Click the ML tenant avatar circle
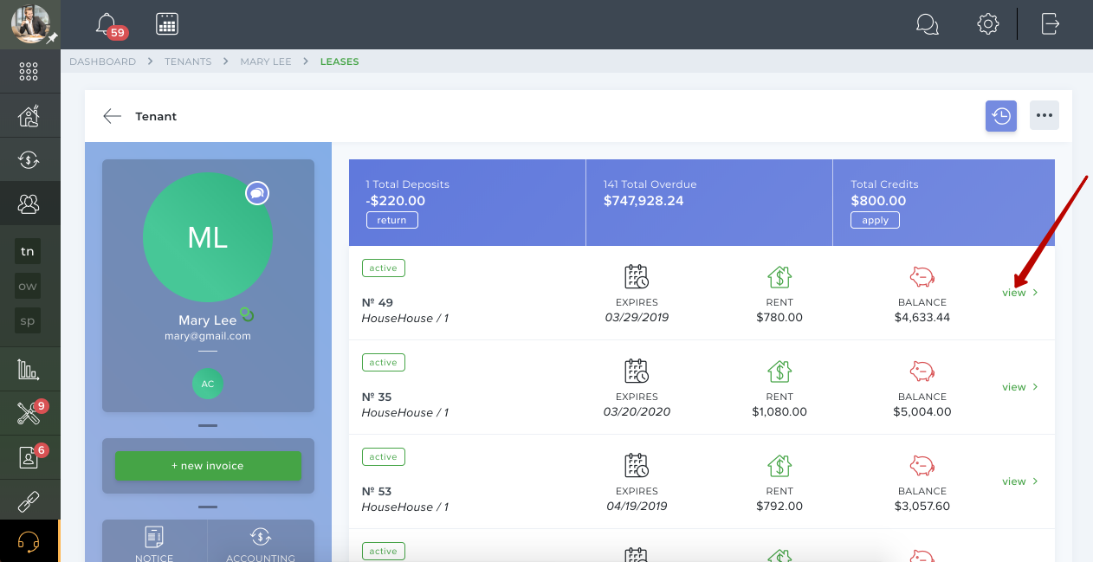 [x=208, y=237]
